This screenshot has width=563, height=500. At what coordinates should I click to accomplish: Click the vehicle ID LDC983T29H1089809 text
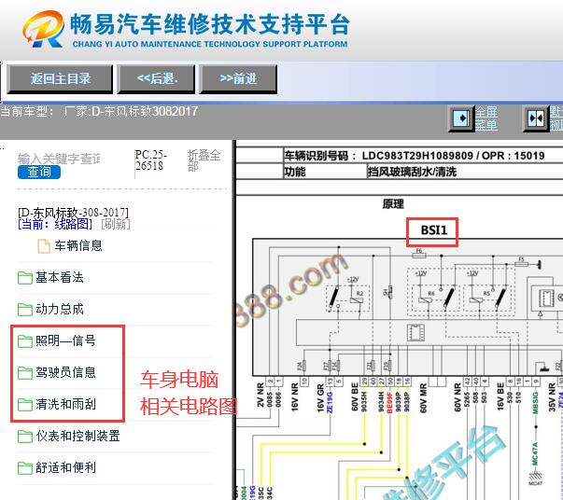click(x=417, y=156)
